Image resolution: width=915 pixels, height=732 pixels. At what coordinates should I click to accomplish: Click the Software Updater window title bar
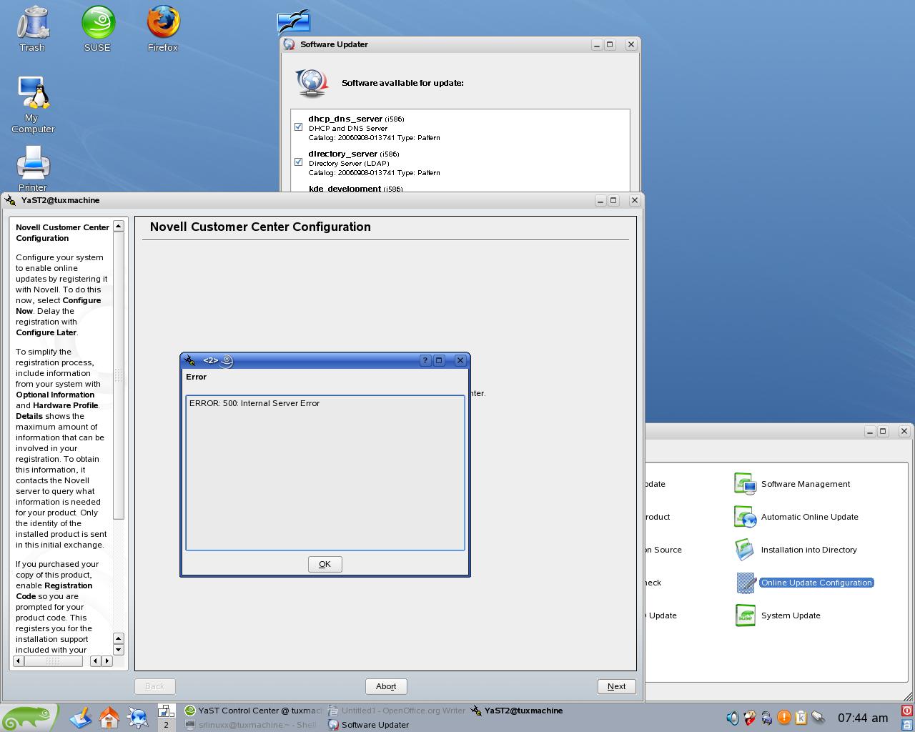pos(460,44)
